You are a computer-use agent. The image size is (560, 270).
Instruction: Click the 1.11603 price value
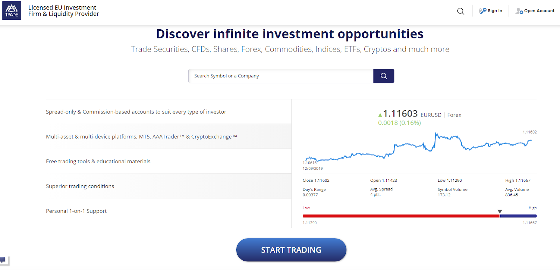[x=400, y=114]
